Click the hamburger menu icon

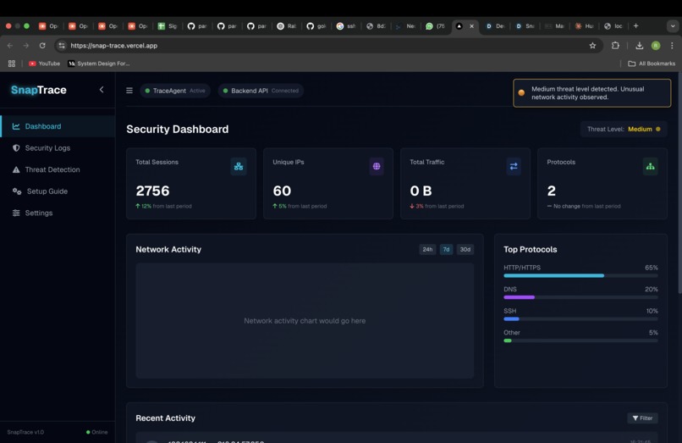[x=129, y=91]
